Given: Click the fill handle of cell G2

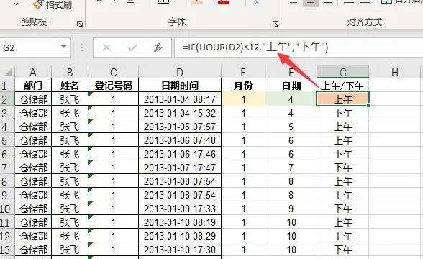Looking at the screenshot, I should coord(368,105).
